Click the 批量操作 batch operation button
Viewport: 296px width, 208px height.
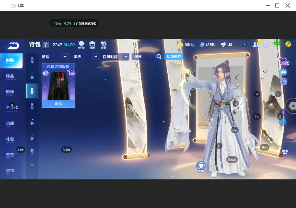tap(174, 56)
